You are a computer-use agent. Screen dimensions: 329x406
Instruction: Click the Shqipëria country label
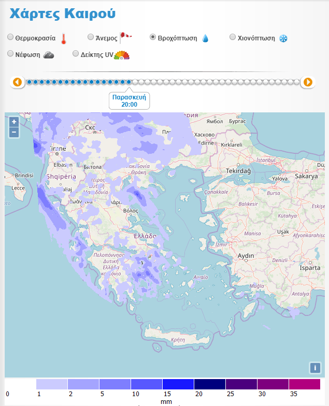61,177
